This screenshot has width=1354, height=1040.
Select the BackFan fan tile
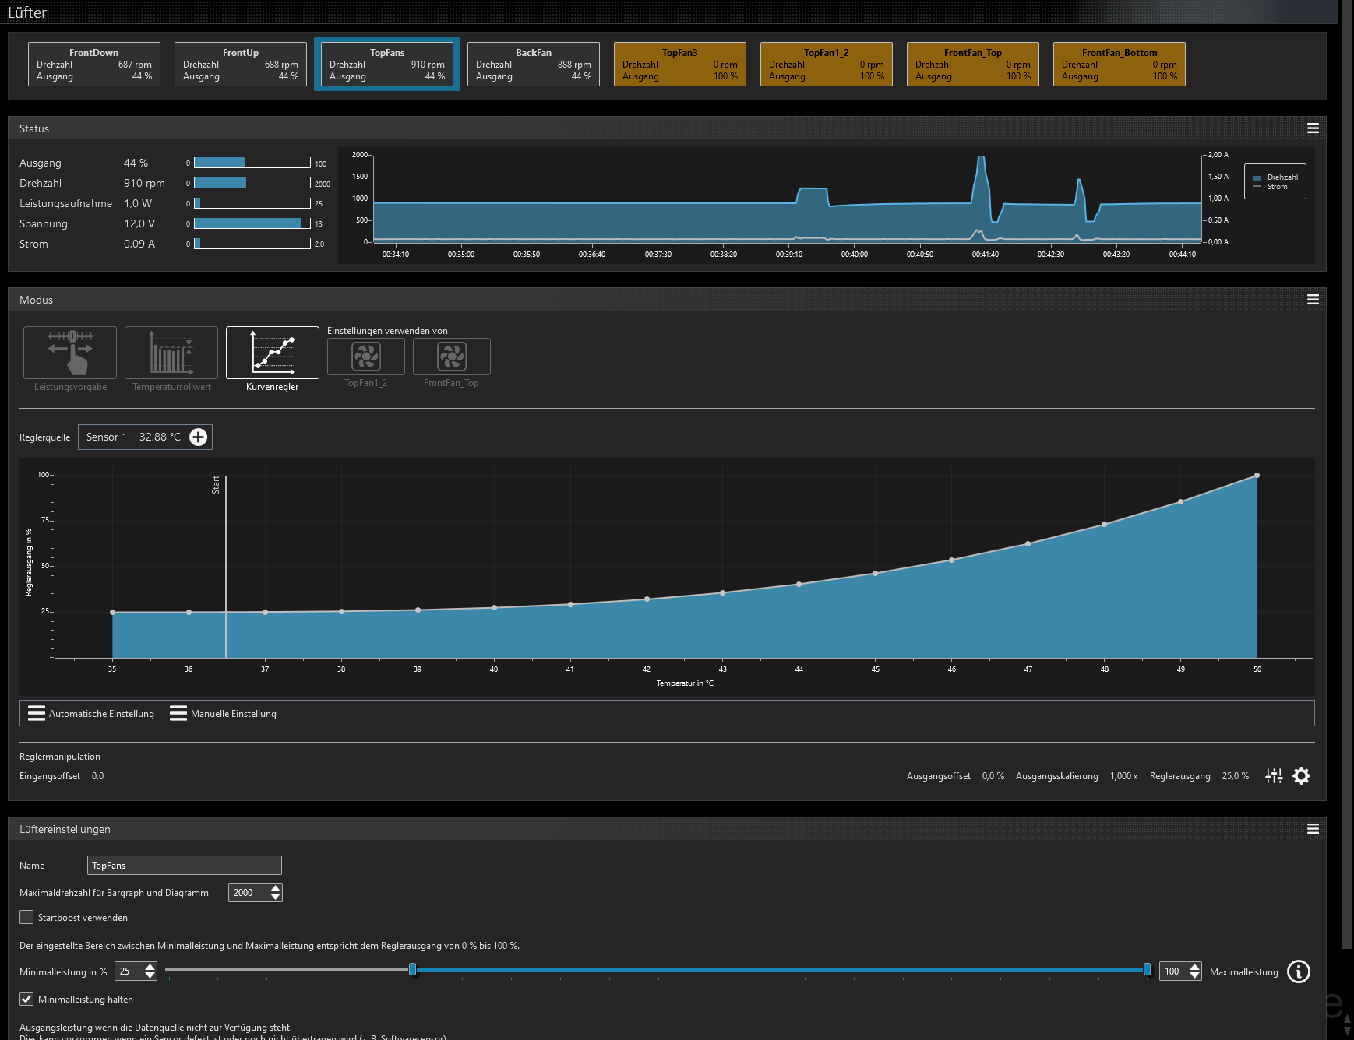coord(534,65)
